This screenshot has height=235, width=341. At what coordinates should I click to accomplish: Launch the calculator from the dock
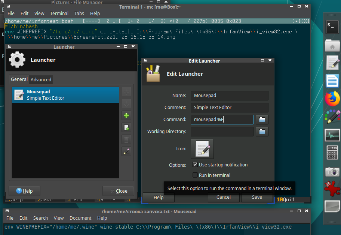332,153
